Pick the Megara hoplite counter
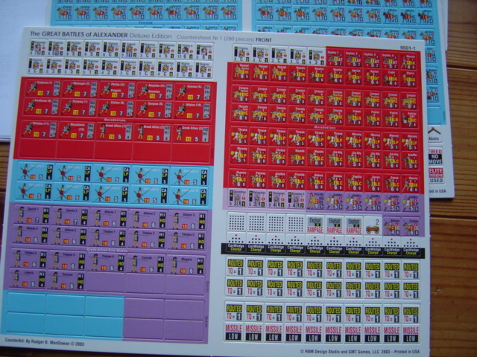Image resolution: width=477 pixels, height=357 pixels. (x=186, y=265)
